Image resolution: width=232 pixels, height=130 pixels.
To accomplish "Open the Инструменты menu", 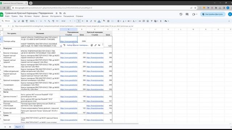I will [x=56, y=16].
